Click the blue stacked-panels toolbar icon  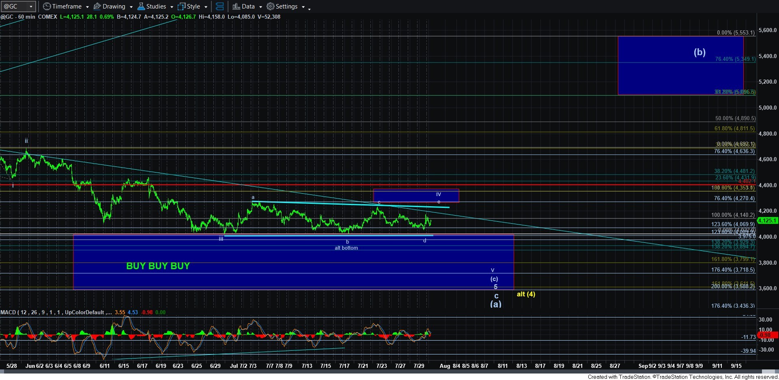point(219,6)
